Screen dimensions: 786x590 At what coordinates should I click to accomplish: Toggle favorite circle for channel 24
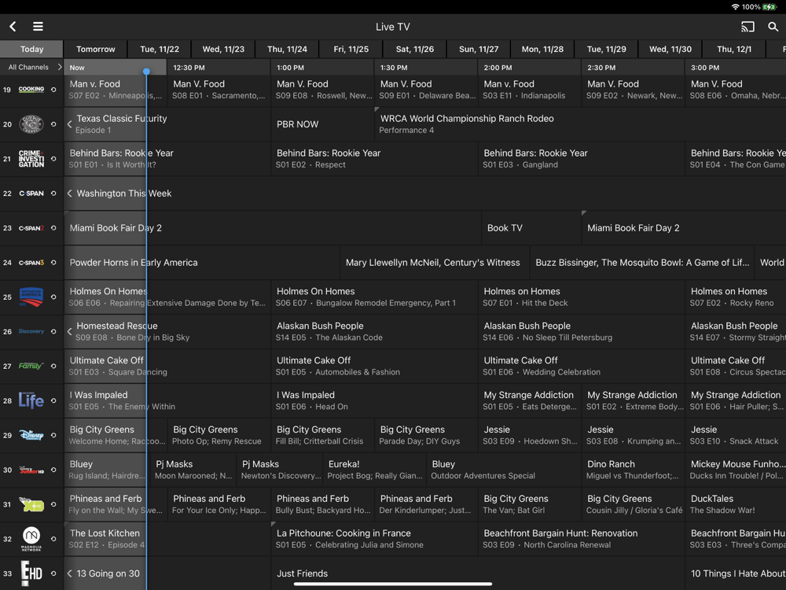coord(53,263)
